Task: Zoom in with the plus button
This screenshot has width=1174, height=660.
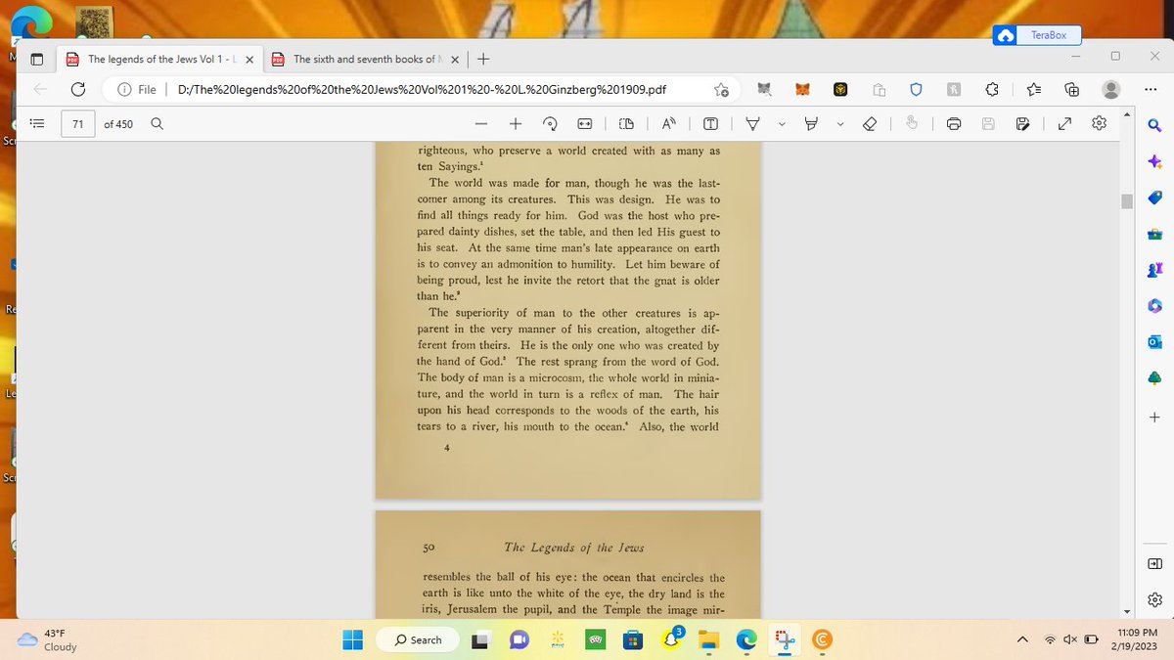Action: [x=515, y=124]
